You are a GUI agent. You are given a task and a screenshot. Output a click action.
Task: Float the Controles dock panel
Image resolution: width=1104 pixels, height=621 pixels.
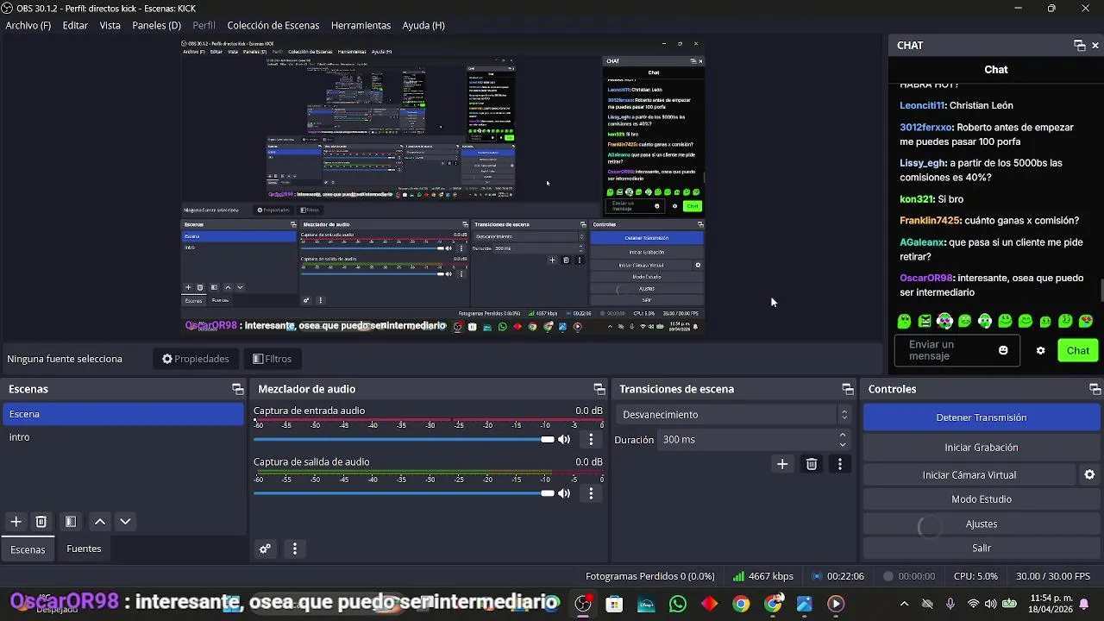click(x=1095, y=389)
